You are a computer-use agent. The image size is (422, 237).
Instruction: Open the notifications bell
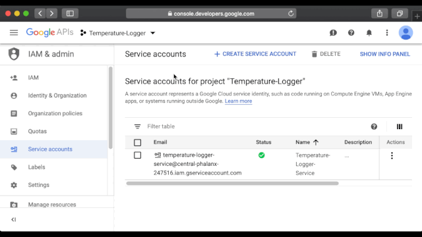(x=369, y=33)
